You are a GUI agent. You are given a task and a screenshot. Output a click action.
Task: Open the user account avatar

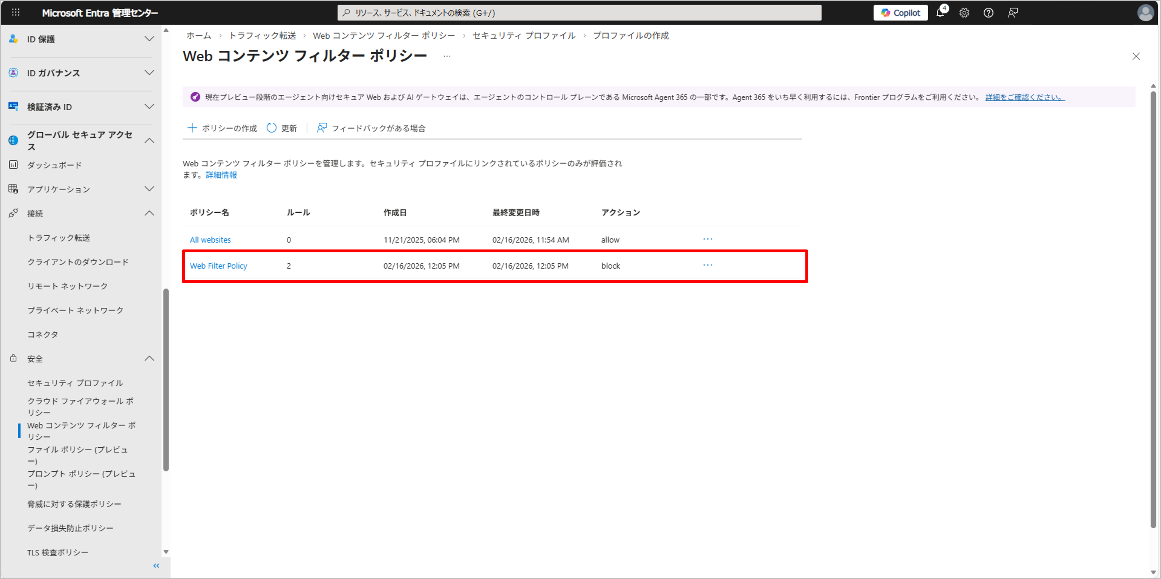1145,13
